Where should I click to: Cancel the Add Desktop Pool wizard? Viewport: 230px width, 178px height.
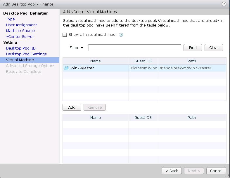(216, 171)
